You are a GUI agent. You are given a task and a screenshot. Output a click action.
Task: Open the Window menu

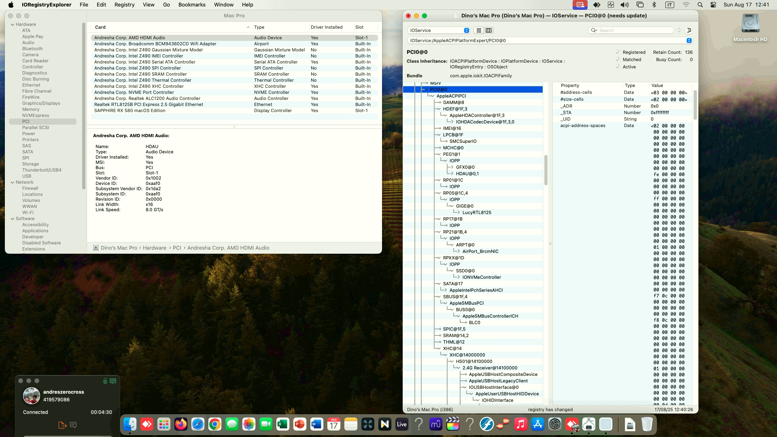pyautogui.click(x=224, y=5)
